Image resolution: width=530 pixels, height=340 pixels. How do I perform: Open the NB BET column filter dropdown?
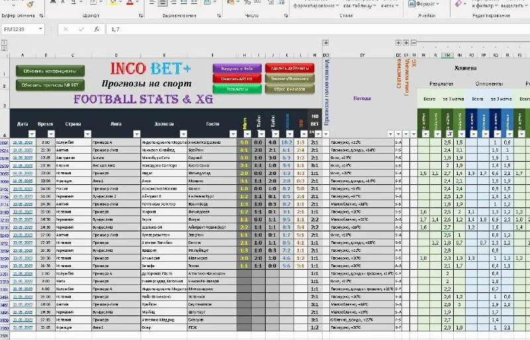(318, 134)
